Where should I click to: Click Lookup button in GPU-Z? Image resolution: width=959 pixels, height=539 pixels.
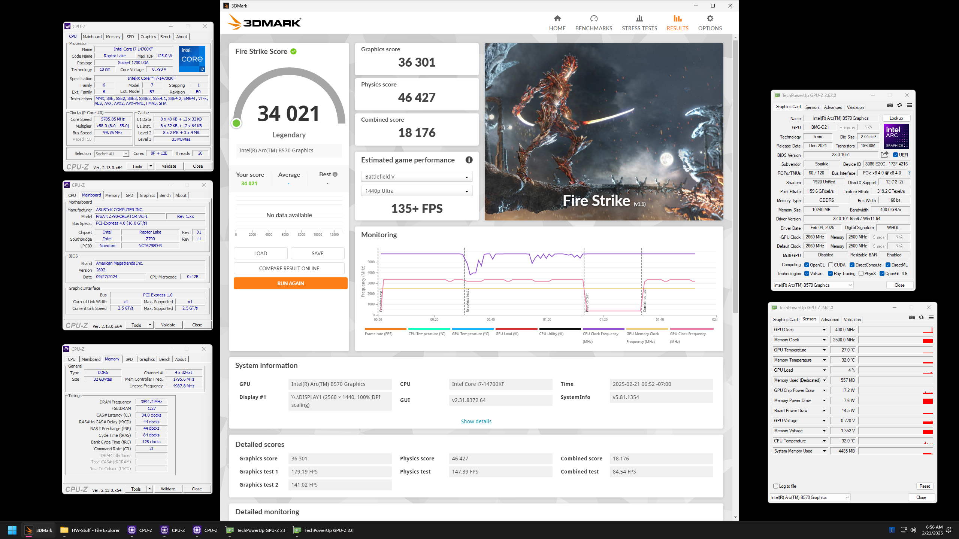point(896,118)
